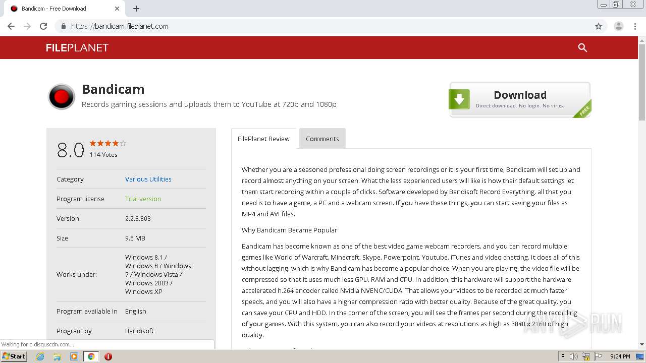Click the 'Why Bandicam Became Popular' heading
The height and width of the screenshot is (363, 646).
289,230
